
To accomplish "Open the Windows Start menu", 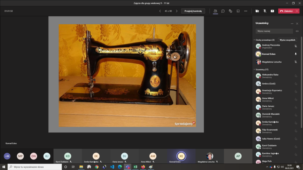I will (x=4, y=167).
